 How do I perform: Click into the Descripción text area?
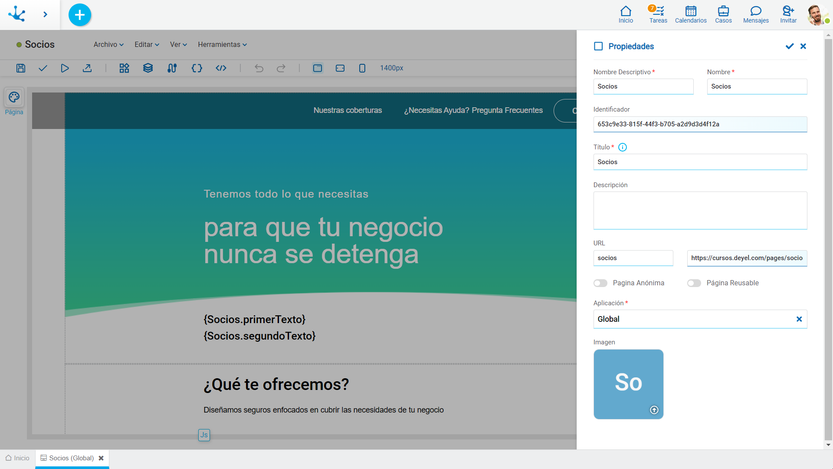[700, 211]
